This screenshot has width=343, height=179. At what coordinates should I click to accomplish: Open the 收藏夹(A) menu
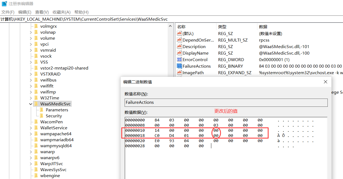pos(62,12)
